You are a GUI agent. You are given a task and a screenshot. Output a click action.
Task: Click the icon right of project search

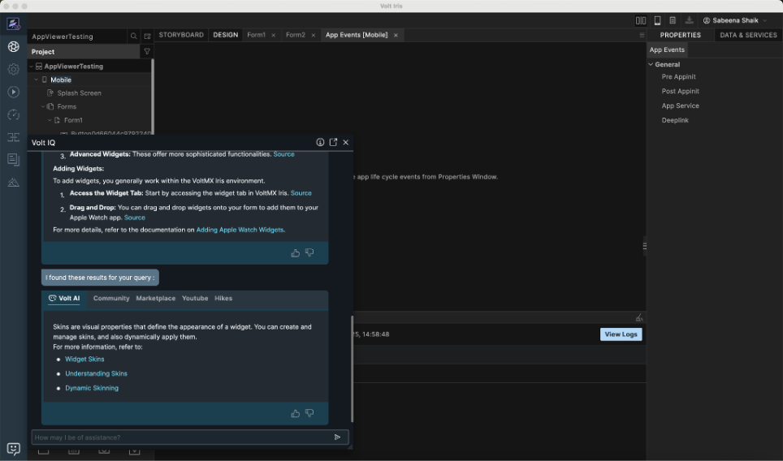[147, 37]
